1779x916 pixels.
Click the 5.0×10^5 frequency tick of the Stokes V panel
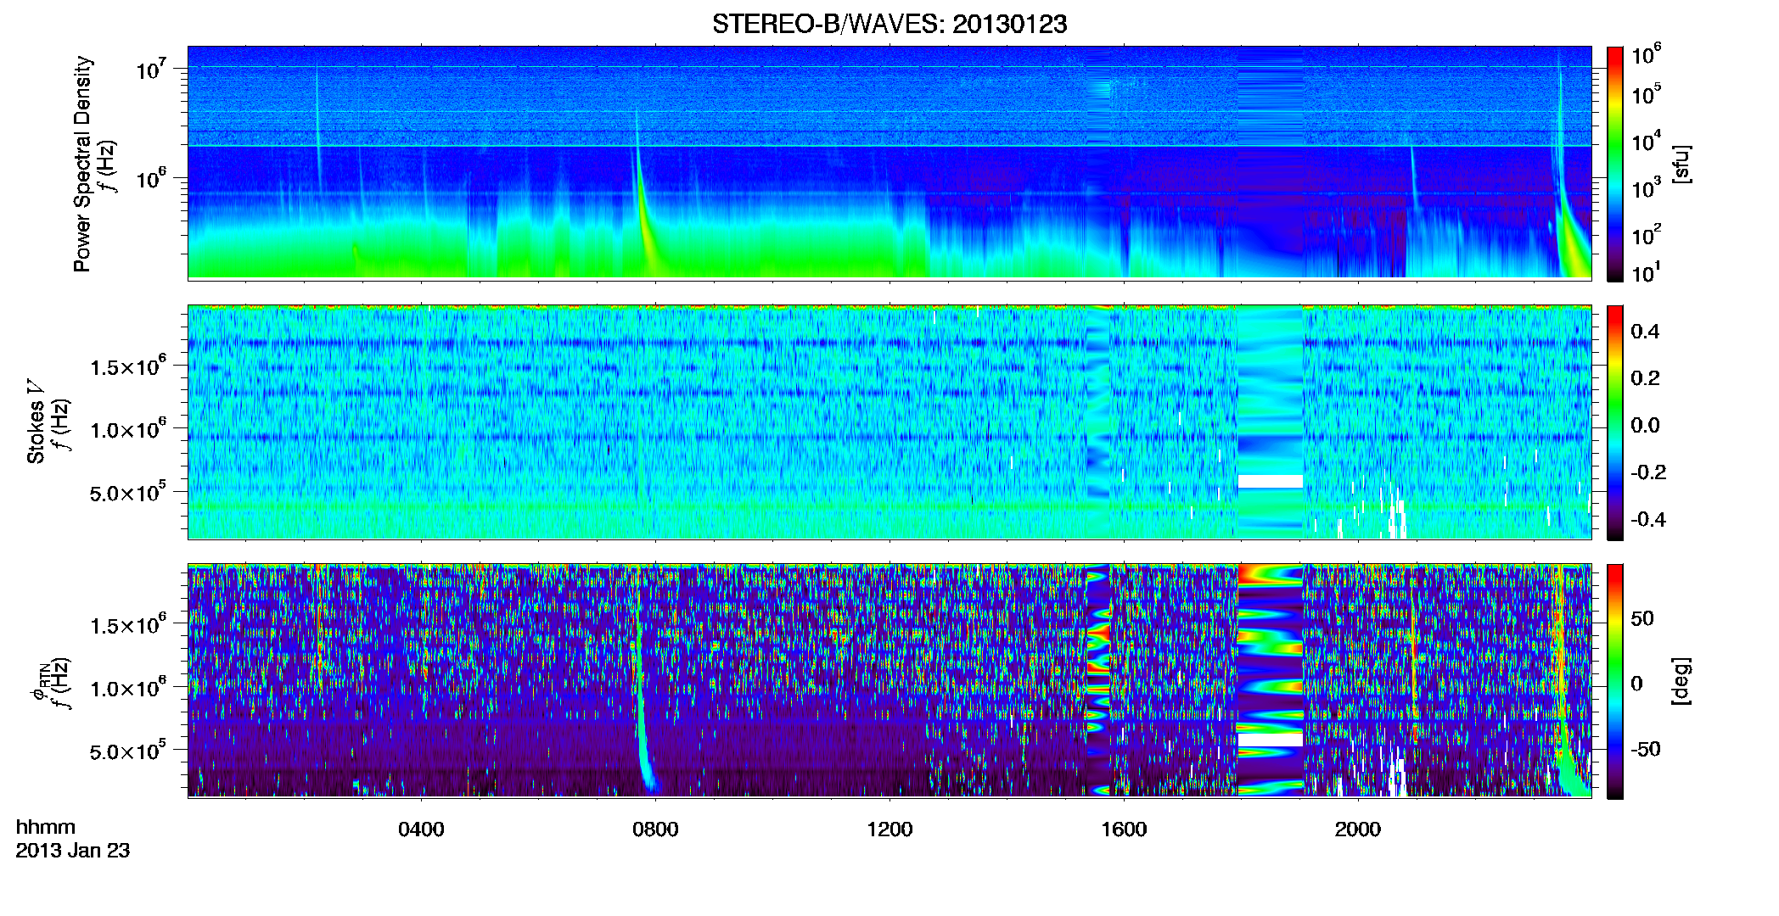128,492
